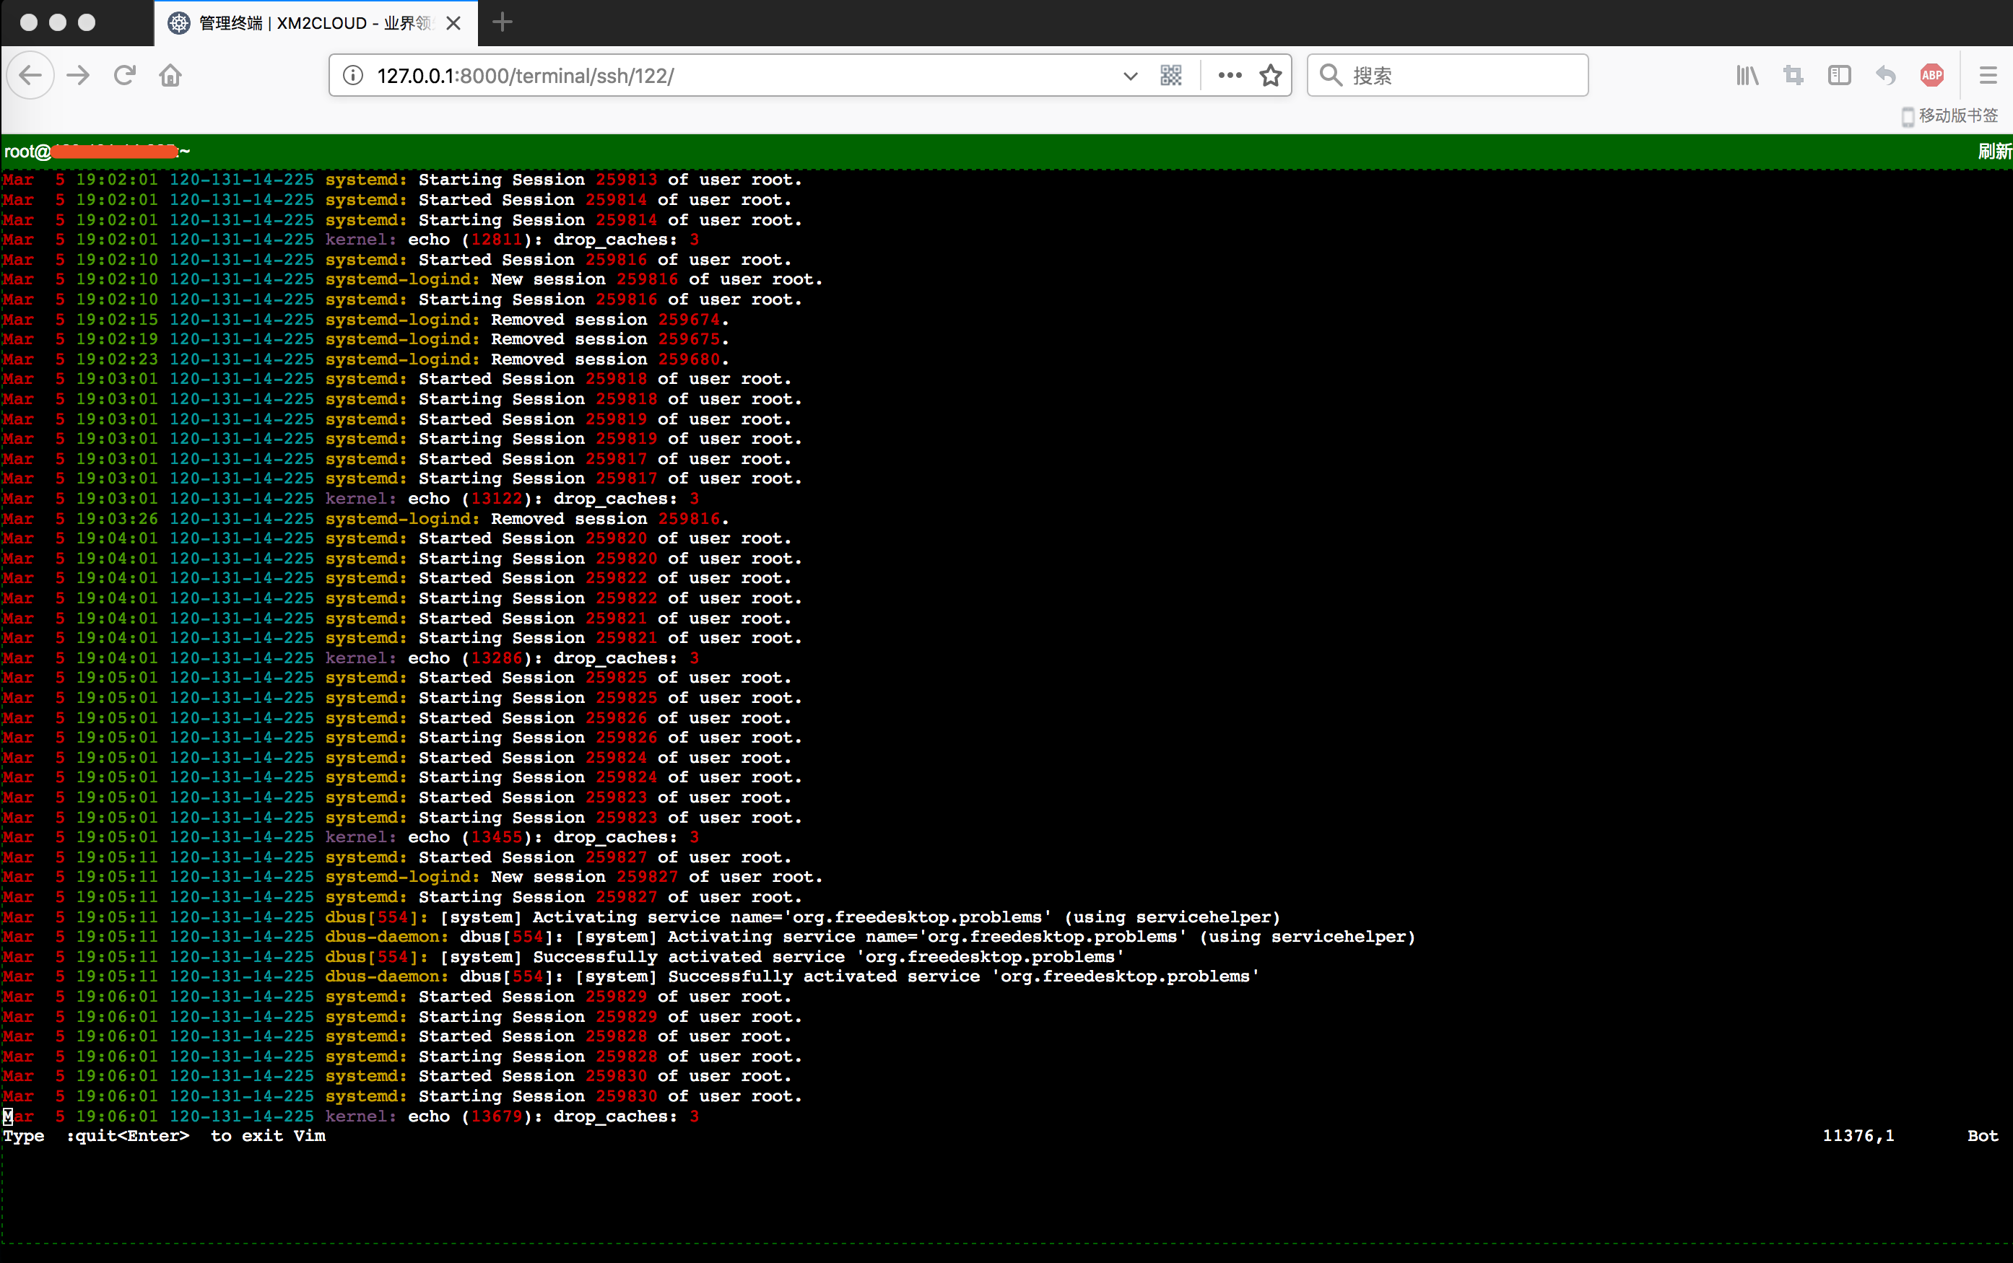Click the 刷新 refresh link in terminal header

click(1994, 151)
